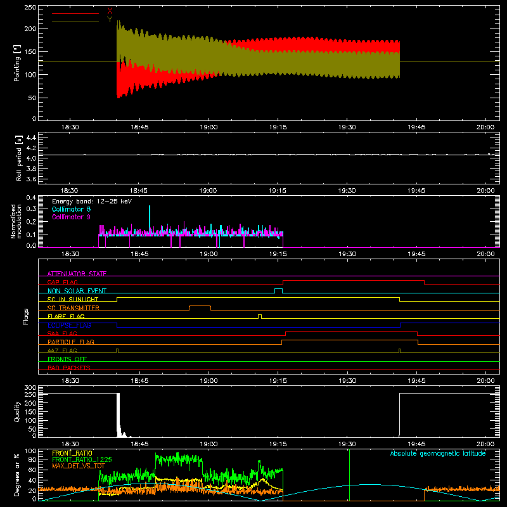Select the NON_SOLAR_EVENT flag label
This screenshot has width=507, height=507.
click(x=77, y=291)
